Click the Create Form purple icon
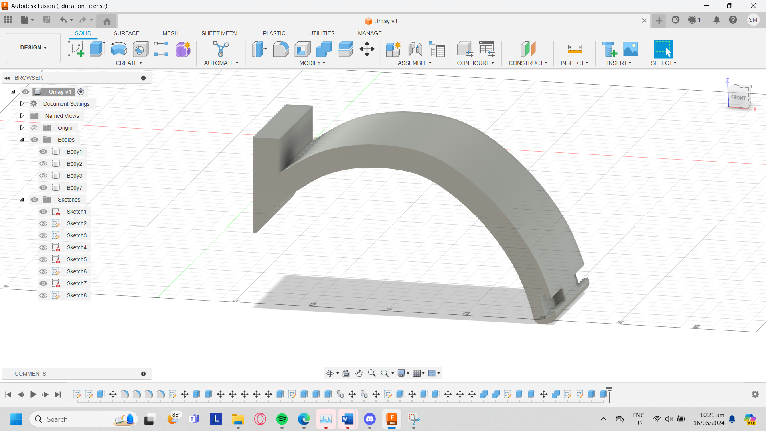This screenshot has width=766, height=431. (183, 49)
